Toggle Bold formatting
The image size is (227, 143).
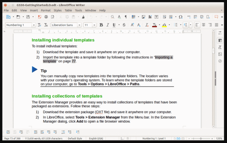tap(101, 25)
